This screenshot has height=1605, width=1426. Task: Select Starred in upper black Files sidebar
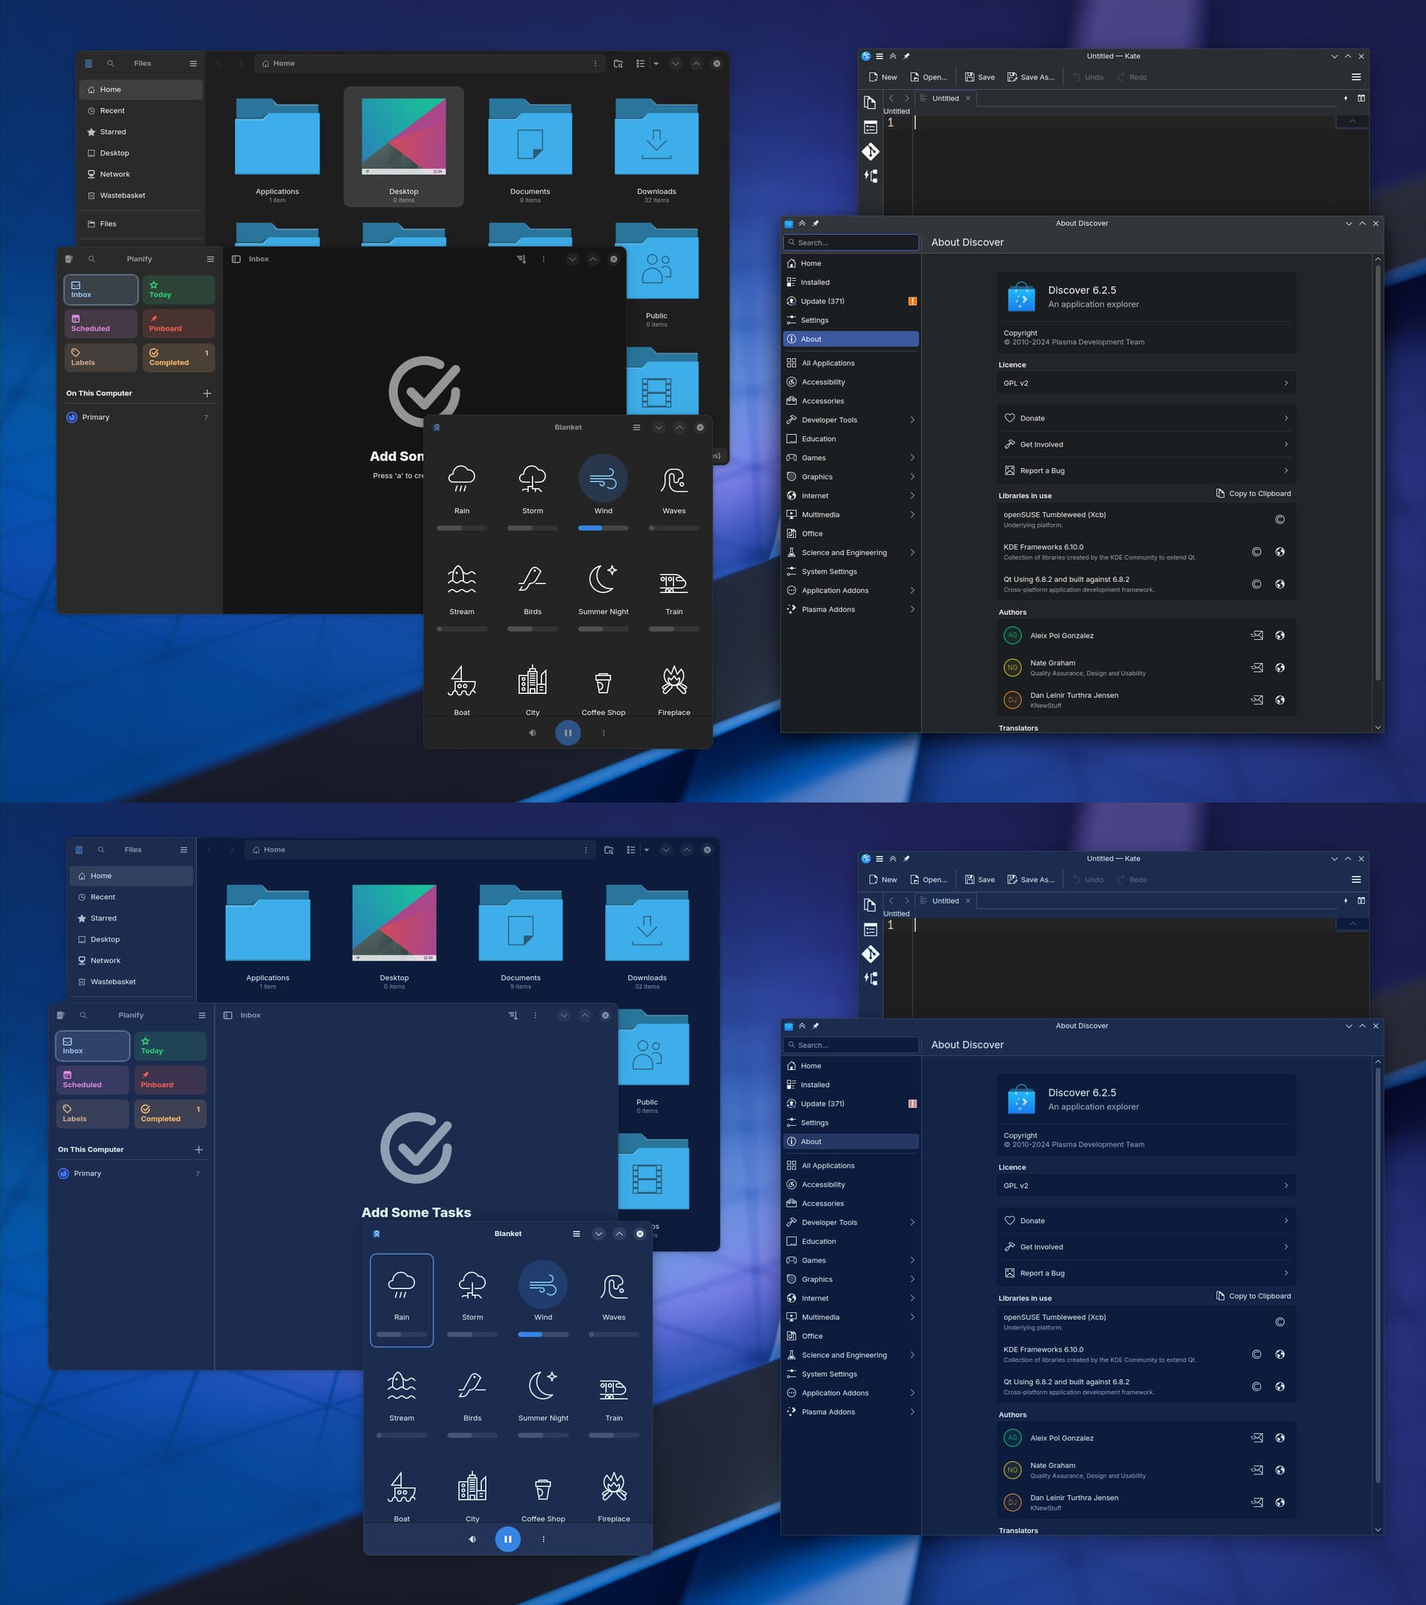click(x=140, y=132)
